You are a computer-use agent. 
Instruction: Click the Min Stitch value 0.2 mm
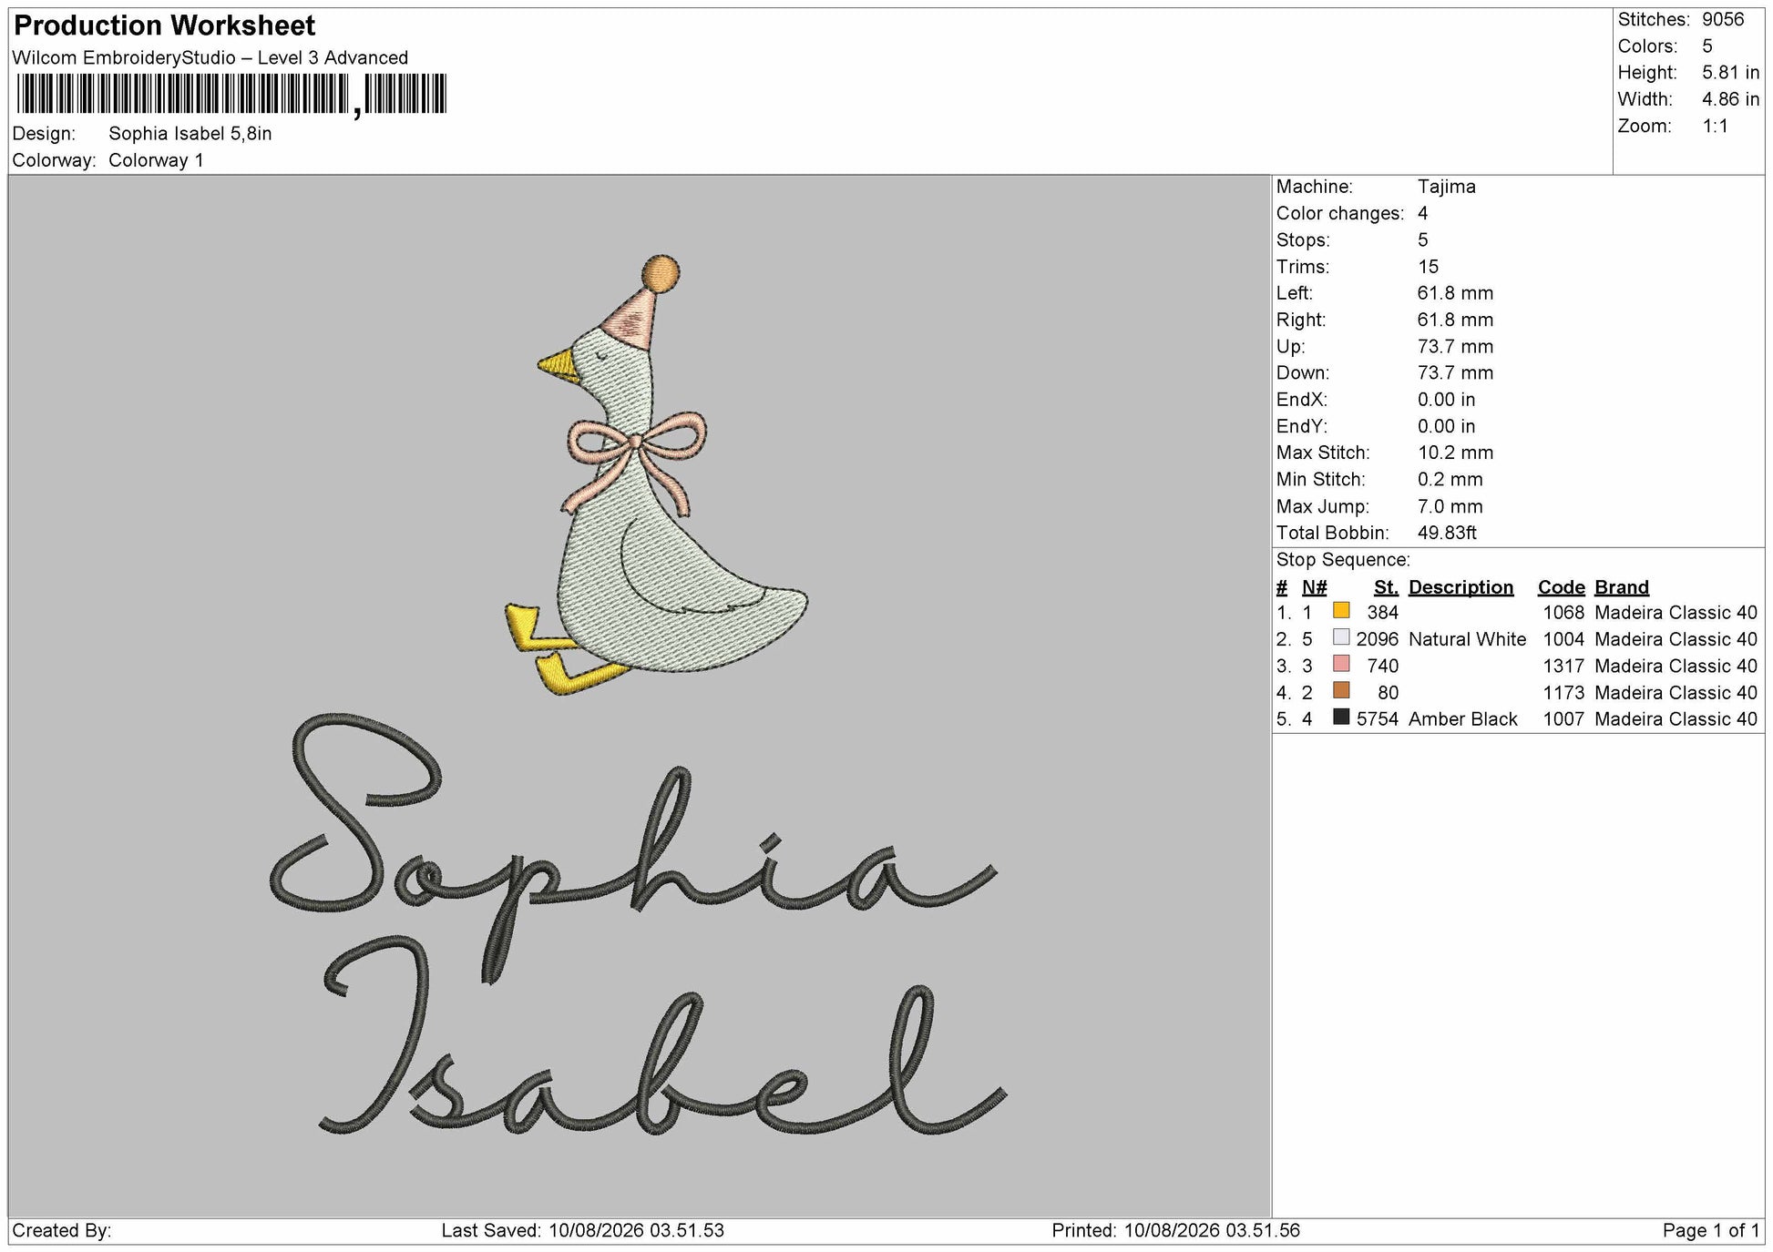click(x=1450, y=480)
